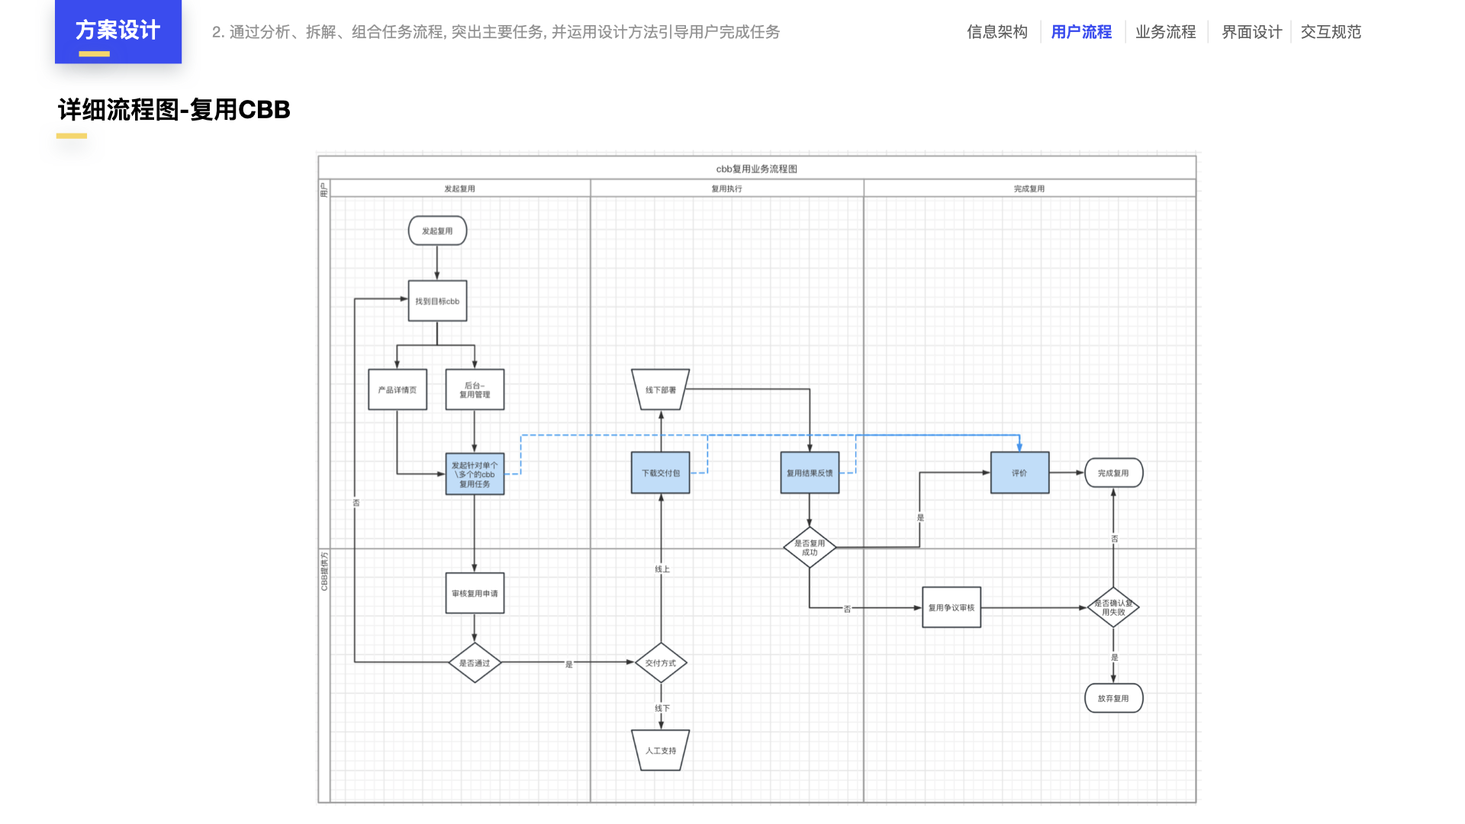Screen dimensions: 1465x824
Task: Click the subtitle text about 任务流程
Action: pos(496,32)
